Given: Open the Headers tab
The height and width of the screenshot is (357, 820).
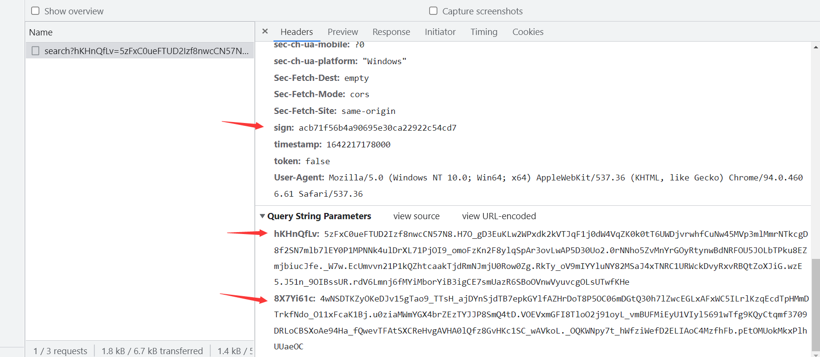Looking at the screenshot, I should click(296, 32).
